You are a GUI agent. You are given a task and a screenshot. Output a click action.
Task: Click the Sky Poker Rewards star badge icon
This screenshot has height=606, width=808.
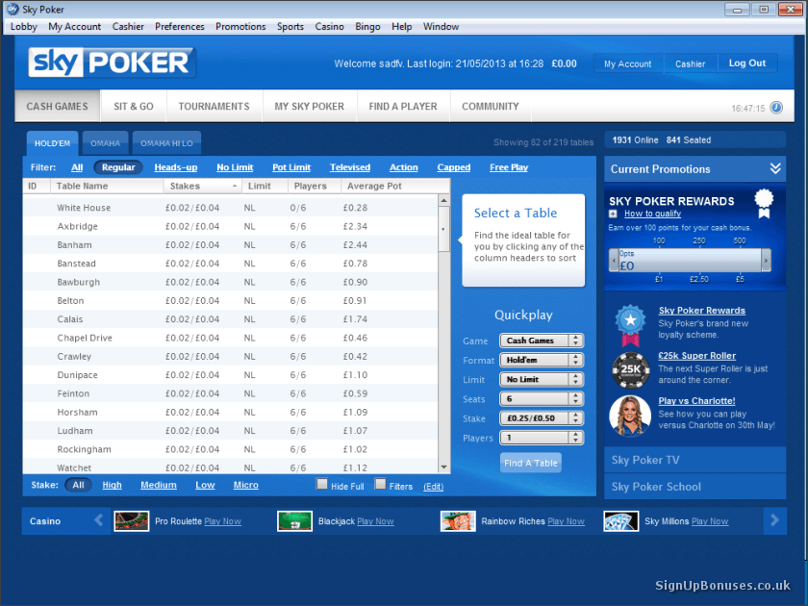point(630,325)
